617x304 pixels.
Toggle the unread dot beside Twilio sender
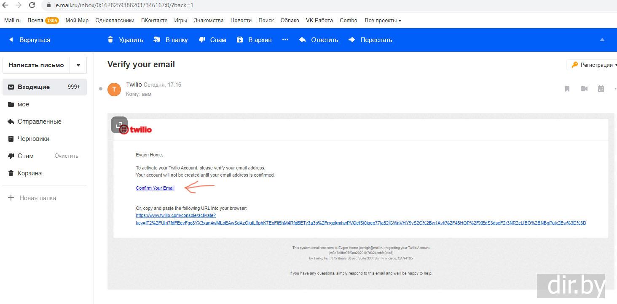click(100, 89)
